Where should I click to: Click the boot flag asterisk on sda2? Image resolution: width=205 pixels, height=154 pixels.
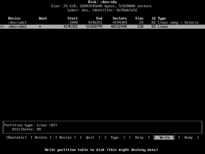point(40,27)
